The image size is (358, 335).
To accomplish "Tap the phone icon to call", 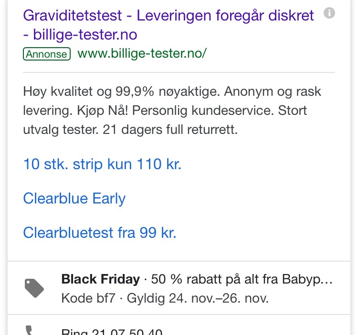I will [x=29, y=330].
